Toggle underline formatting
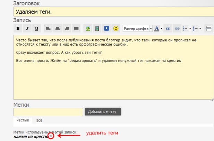The height and width of the screenshot is (141, 214). (36, 28)
